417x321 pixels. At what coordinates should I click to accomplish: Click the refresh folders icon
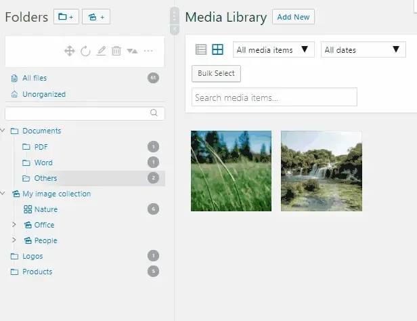coord(85,51)
